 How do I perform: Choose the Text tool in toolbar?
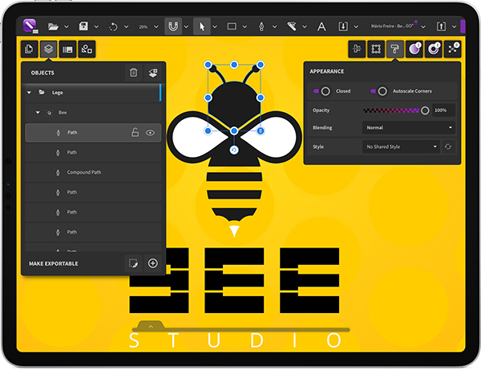click(x=321, y=26)
